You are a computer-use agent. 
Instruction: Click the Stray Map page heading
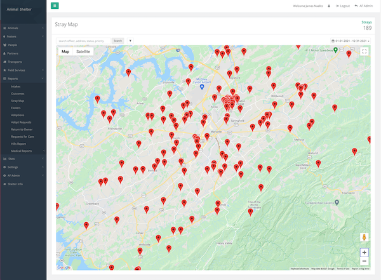tap(66, 24)
